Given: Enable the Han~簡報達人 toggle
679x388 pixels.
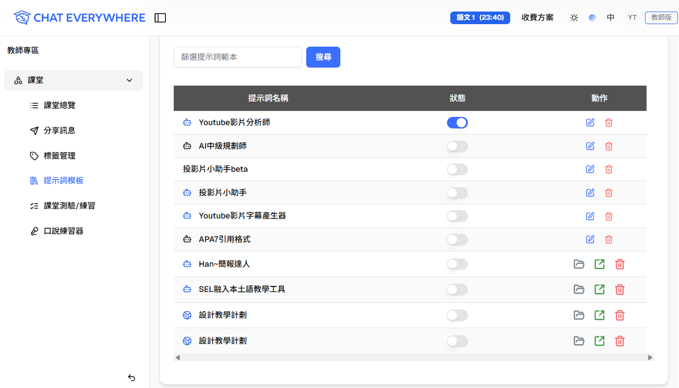Looking at the screenshot, I should pos(457,264).
